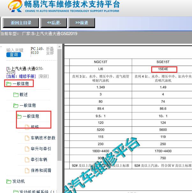The image size is (192, 193).
Task: Click the [S-上汽大通-大通G50-2019] vehicle title
Action: coord(25,70)
